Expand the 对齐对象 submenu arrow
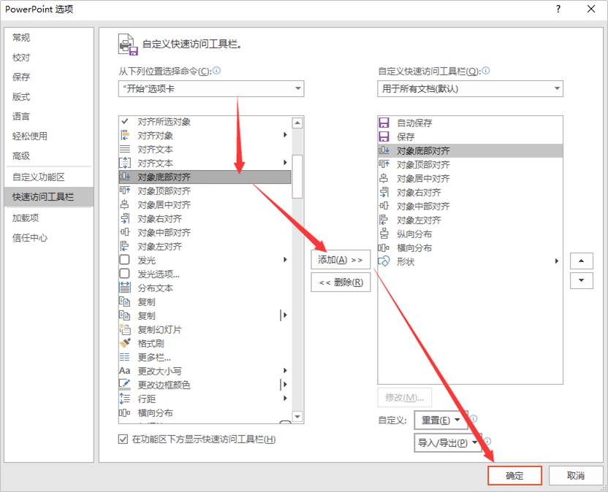This screenshot has width=608, height=492. (285, 135)
